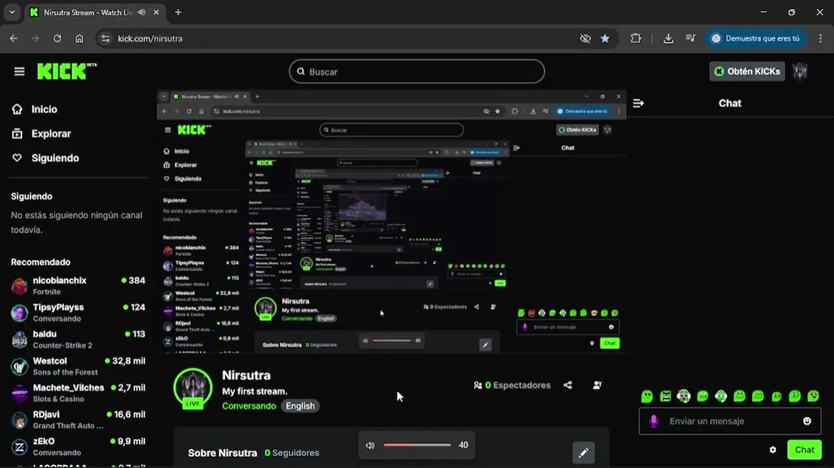Open the emoji picker smiley icon

[807, 421]
